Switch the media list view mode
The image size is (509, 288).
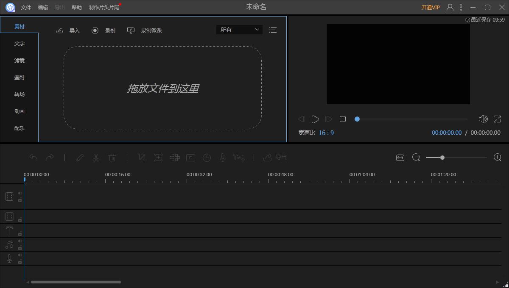click(x=273, y=30)
